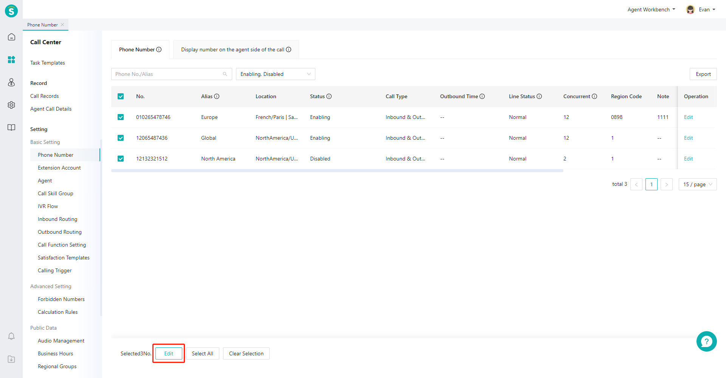Open Call Records in the sidebar
Screen dimensions: 726x378
coord(45,96)
